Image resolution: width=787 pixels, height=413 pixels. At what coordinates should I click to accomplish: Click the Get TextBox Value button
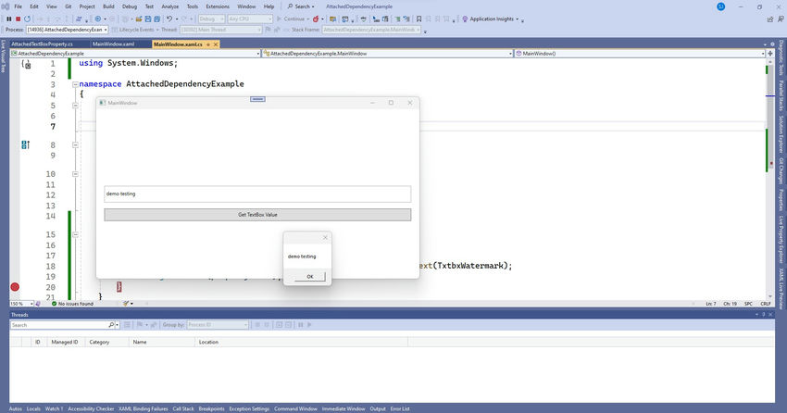pyautogui.click(x=257, y=215)
